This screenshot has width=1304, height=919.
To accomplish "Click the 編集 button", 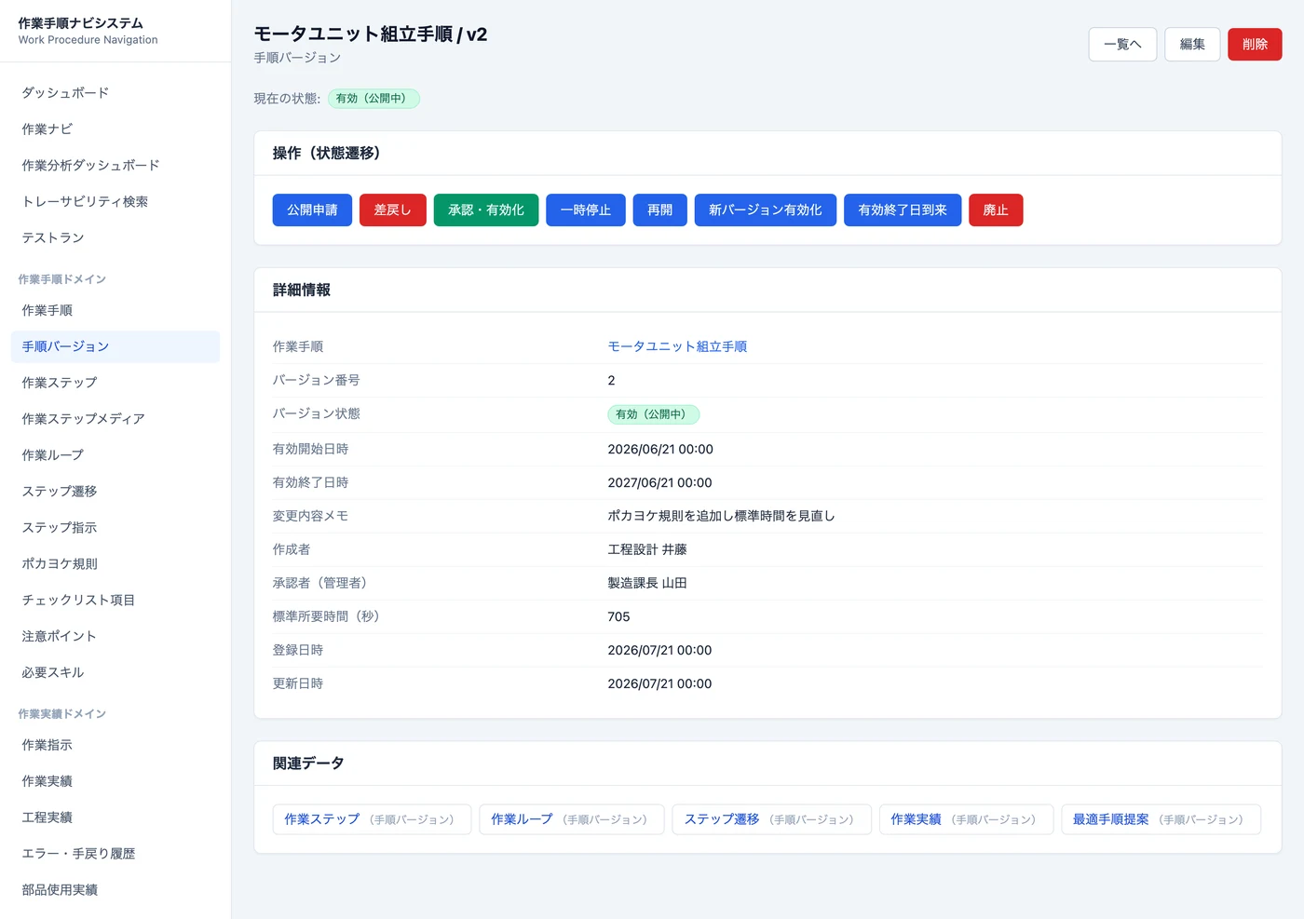I will 1192,45.
